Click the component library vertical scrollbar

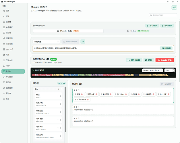pyautogui.click(x=65, y=109)
